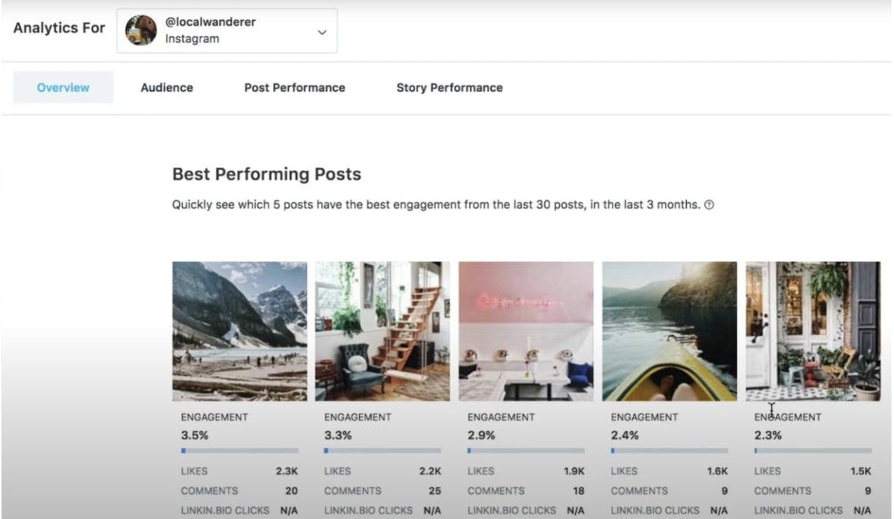Open the wooden staircase interior post thumbnail
This screenshot has width=894, height=519.
pos(382,331)
